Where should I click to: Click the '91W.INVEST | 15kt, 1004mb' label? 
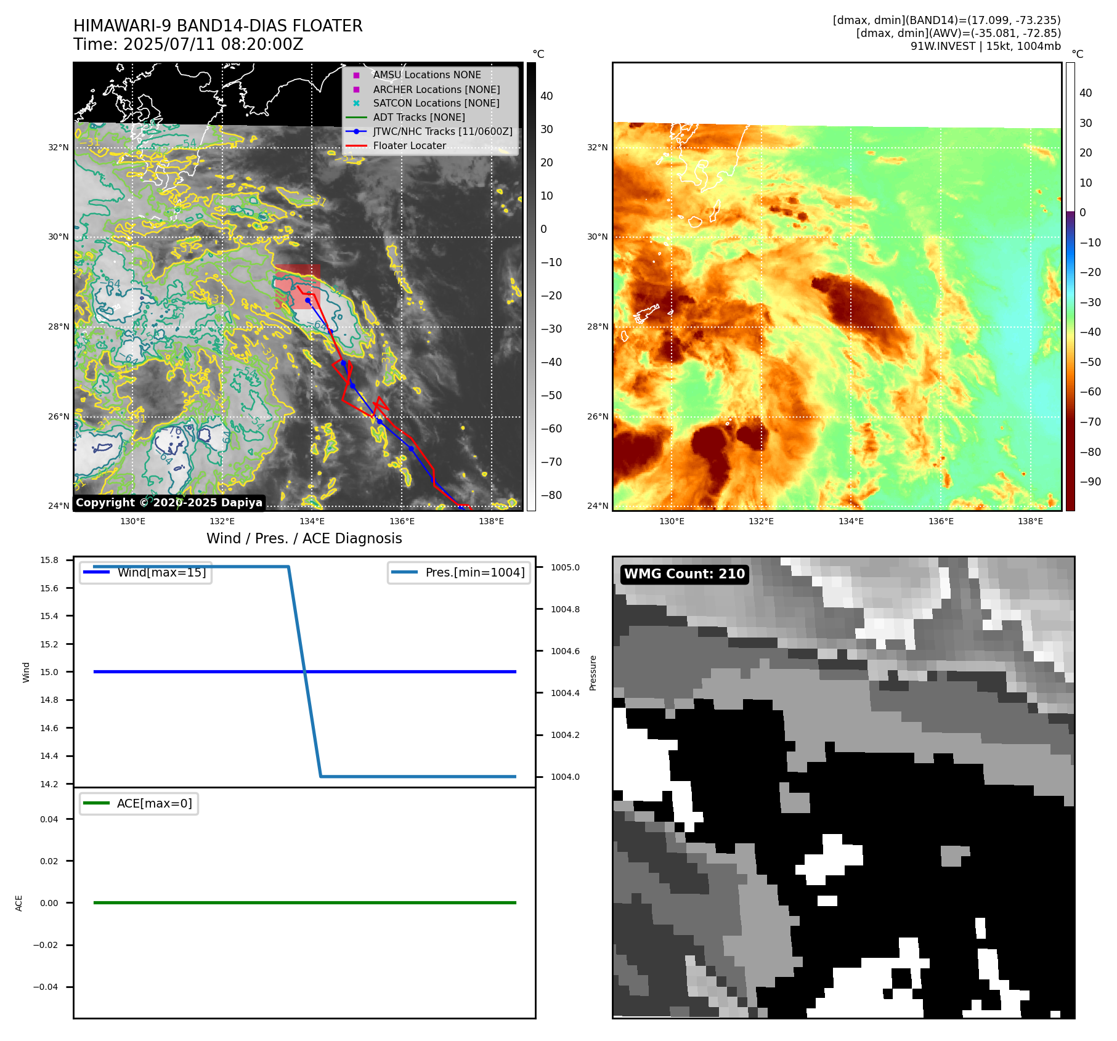coord(986,46)
